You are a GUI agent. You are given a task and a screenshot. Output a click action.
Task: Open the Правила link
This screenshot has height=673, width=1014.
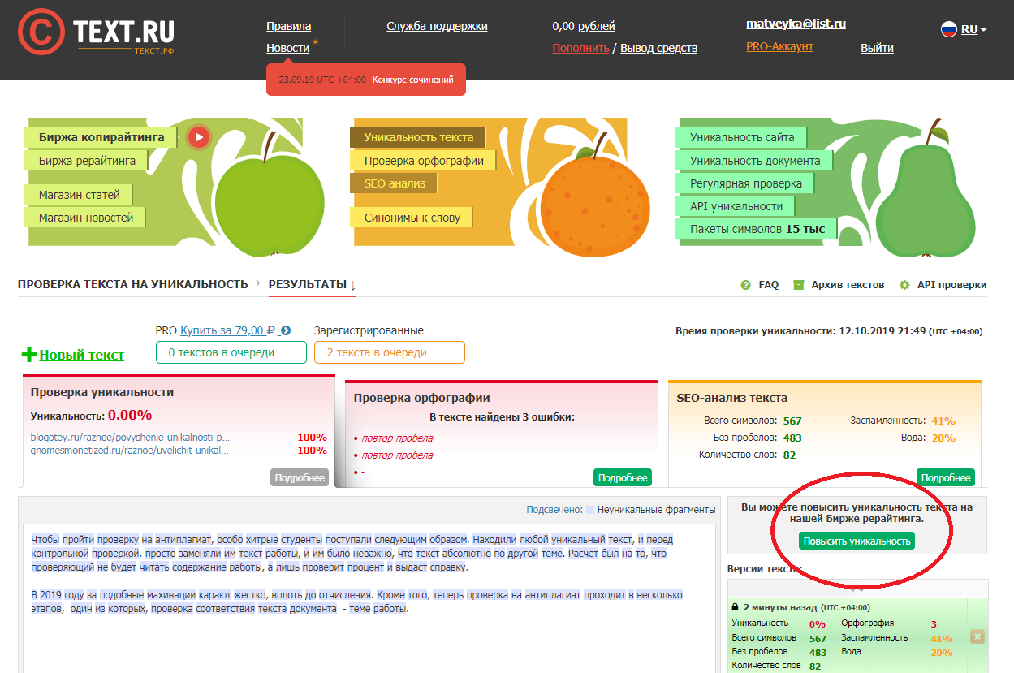(288, 26)
